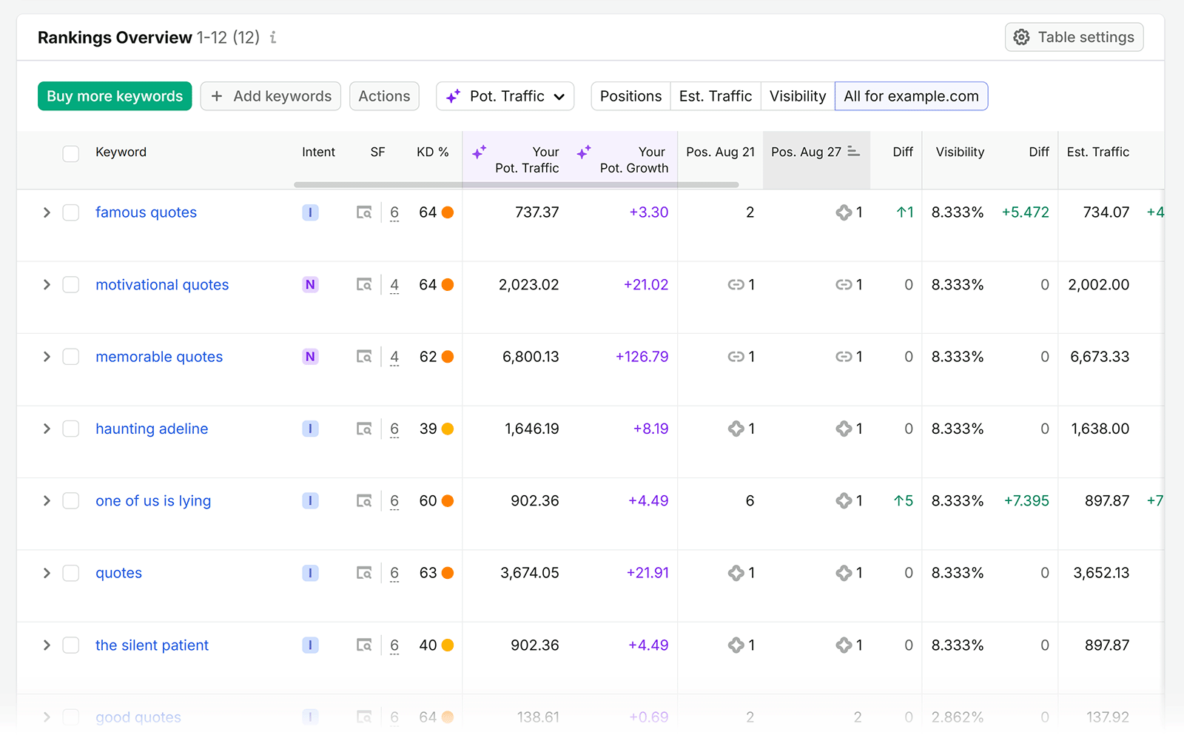Expand the memorable quotes row

(47, 357)
